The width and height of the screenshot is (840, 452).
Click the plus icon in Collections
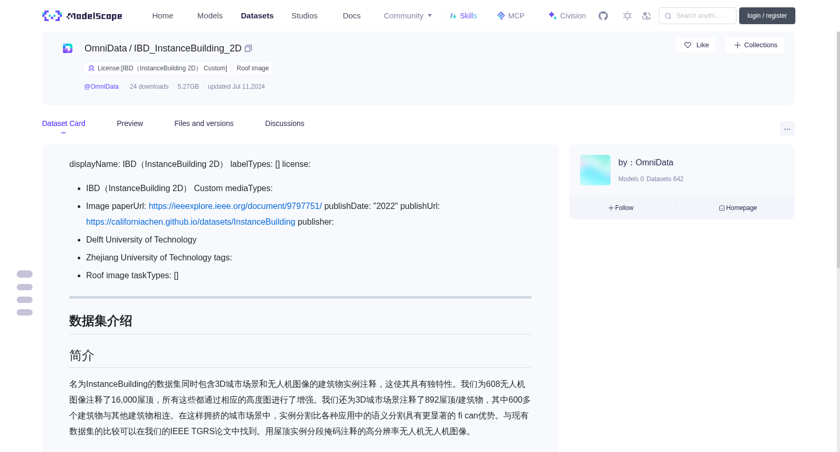pyautogui.click(x=738, y=45)
